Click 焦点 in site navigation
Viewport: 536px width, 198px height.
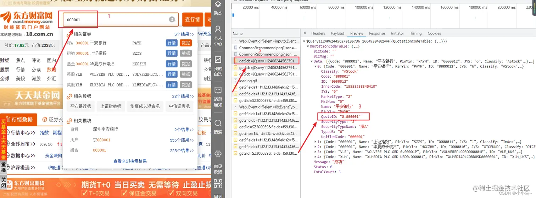tap(21, 60)
